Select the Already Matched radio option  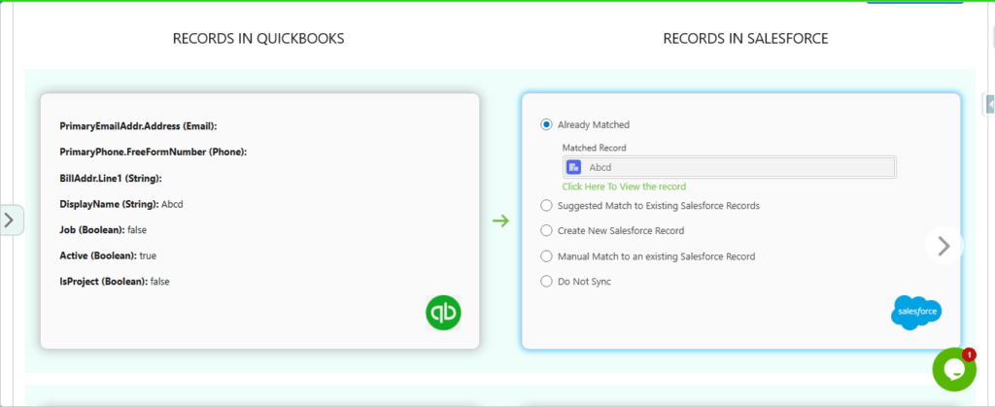tap(546, 125)
